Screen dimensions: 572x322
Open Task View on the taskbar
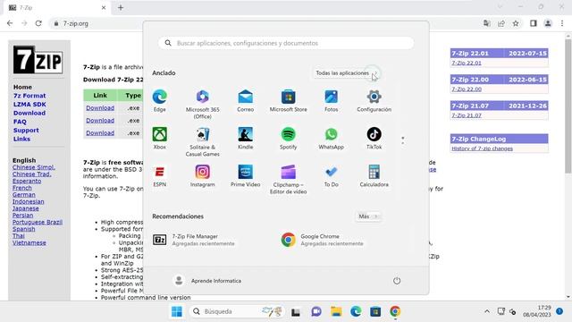[296, 312]
